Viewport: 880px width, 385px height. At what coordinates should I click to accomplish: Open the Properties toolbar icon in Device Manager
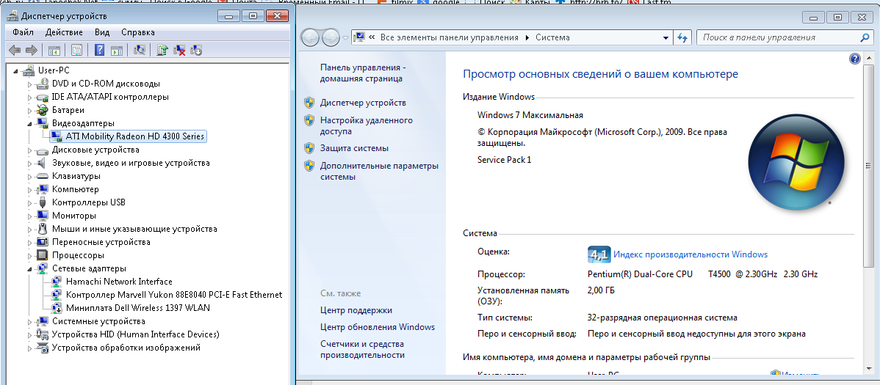76,51
